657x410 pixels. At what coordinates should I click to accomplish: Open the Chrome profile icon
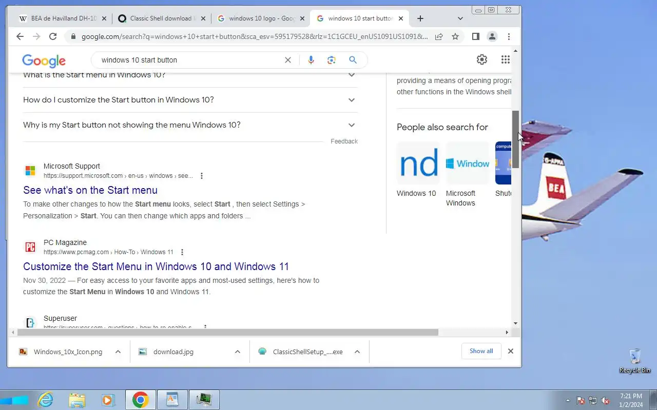[492, 36]
